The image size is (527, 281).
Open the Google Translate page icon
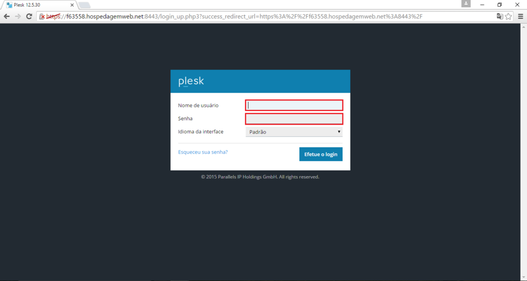pos(500,16)
